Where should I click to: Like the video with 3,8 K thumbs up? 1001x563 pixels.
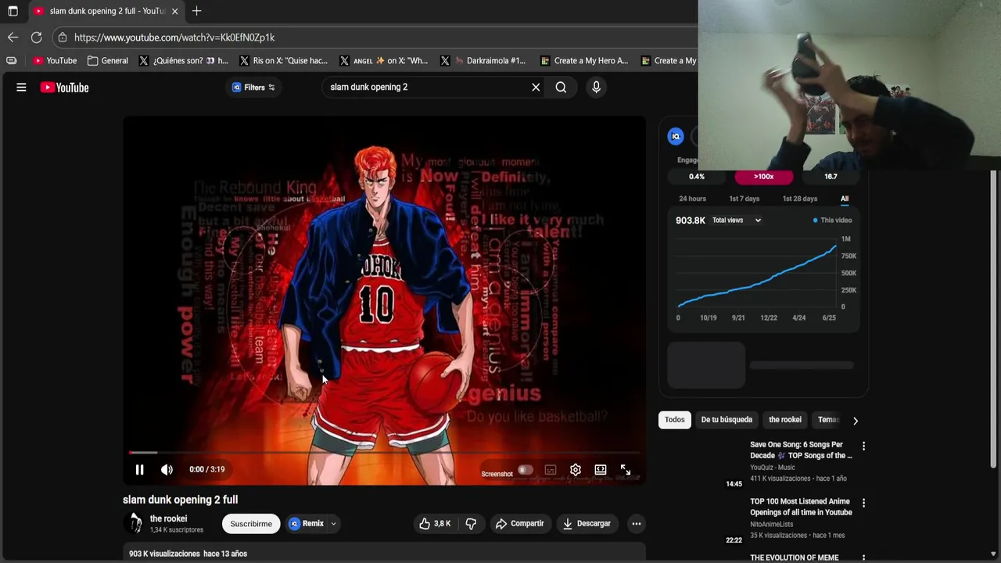[x=435, y=523]
